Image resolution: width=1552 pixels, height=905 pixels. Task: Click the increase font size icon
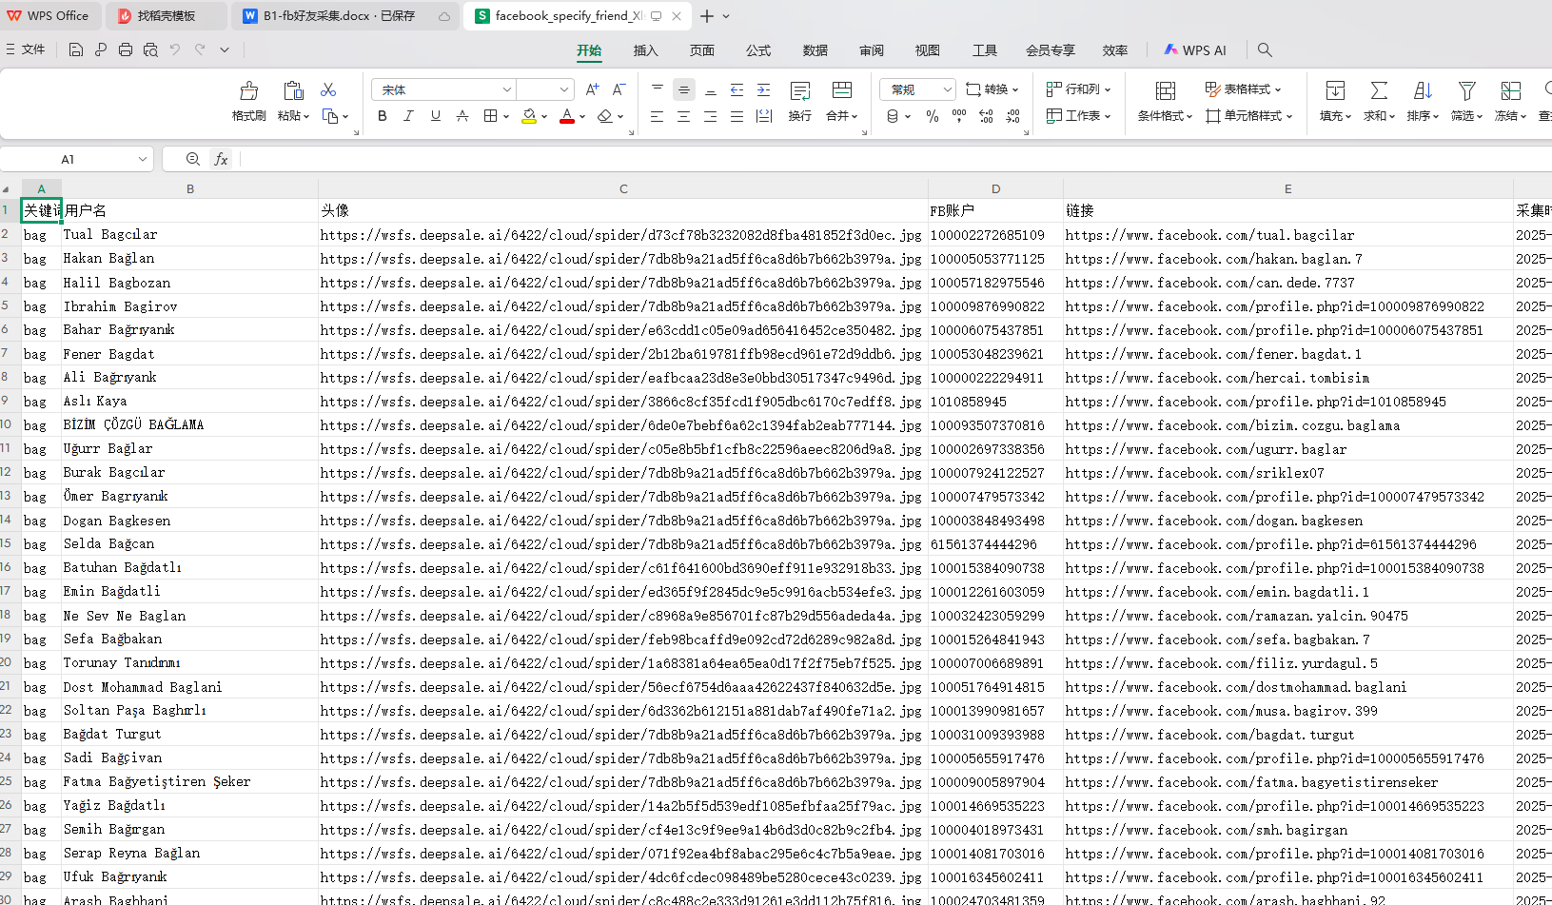point(592,89)
